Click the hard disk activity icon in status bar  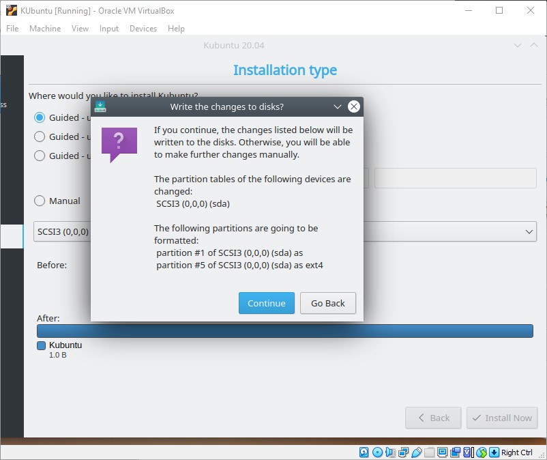click(364, 452)
